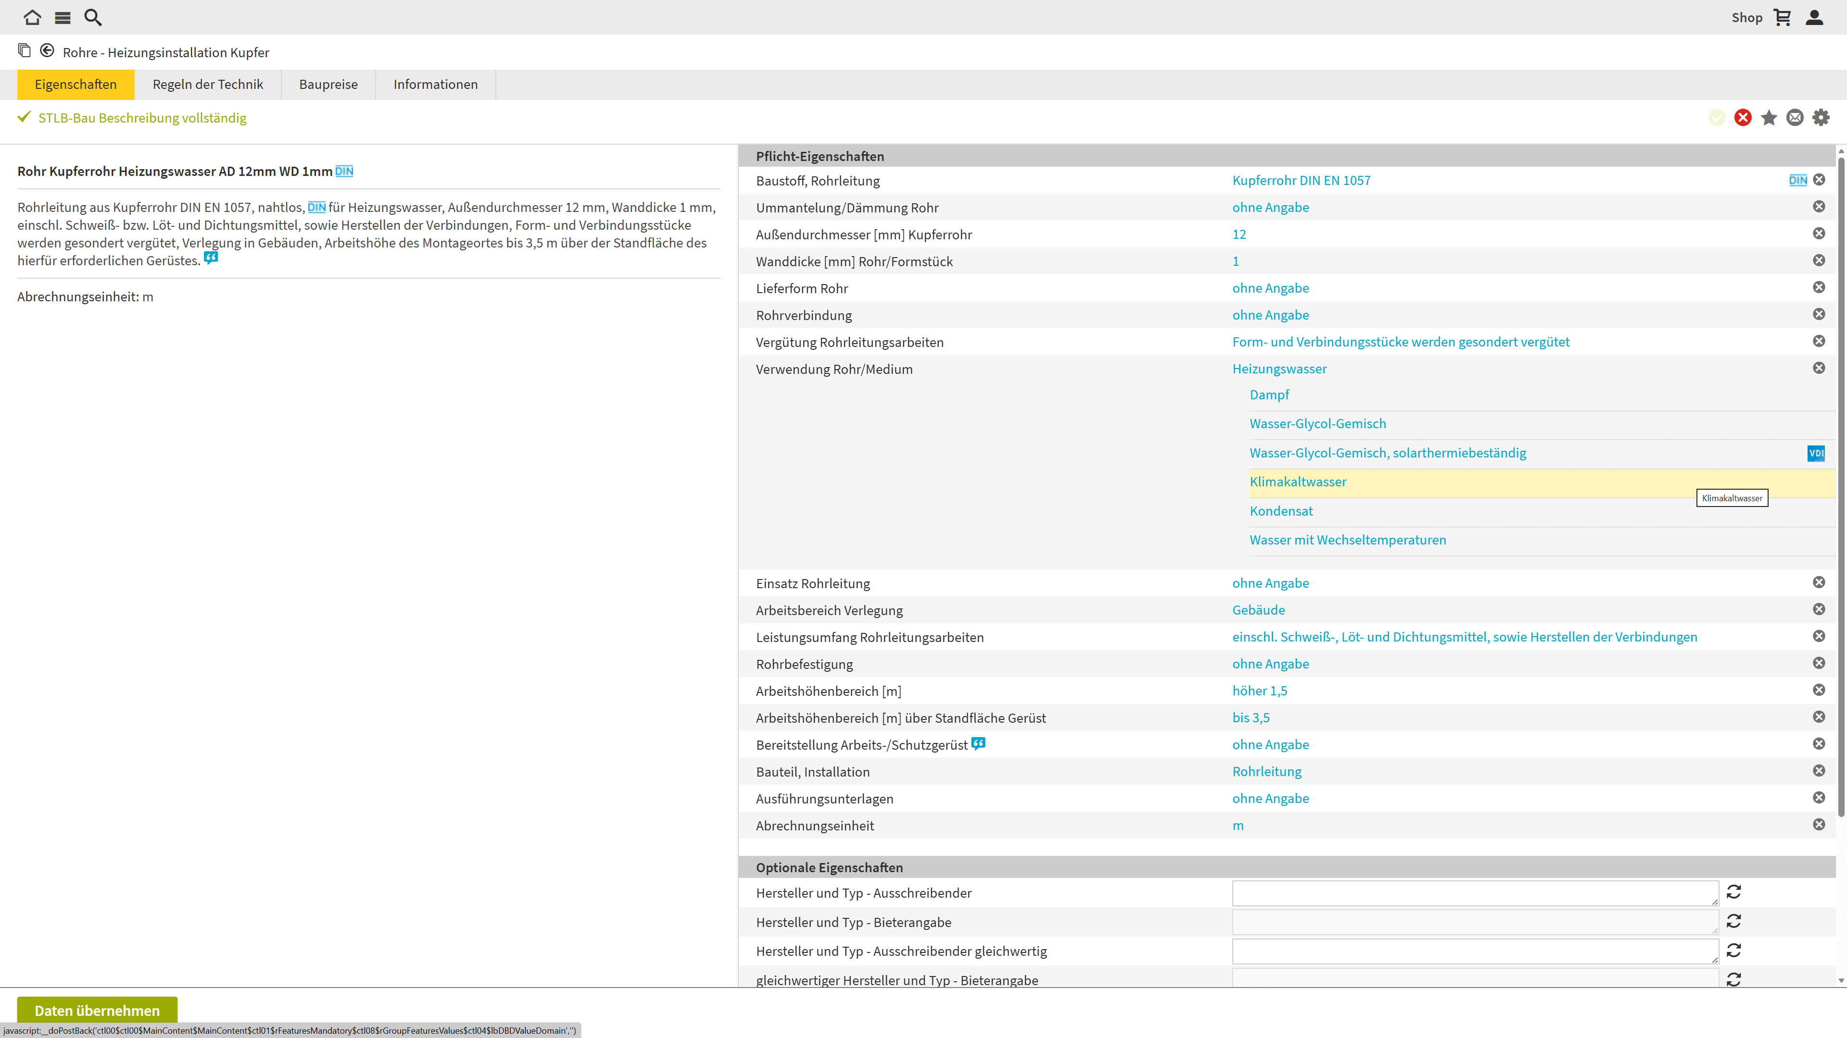Image resolution: width=1847 pixels, height=1038 pixels.
Task: Open the Baupreise tab
Action: pos(329,85)
